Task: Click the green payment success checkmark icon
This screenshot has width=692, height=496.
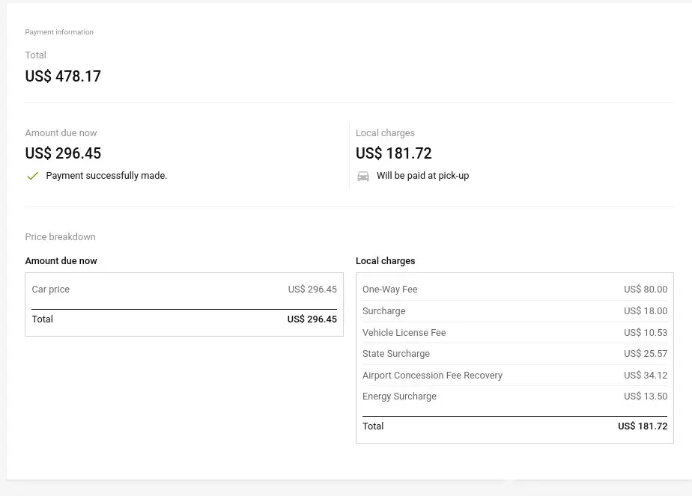Action: tap(32, 176)
